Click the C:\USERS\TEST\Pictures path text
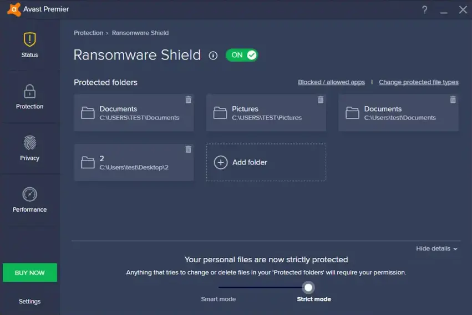Image resolution: width=472 pixels, height=315 pixels. point(267,118)
